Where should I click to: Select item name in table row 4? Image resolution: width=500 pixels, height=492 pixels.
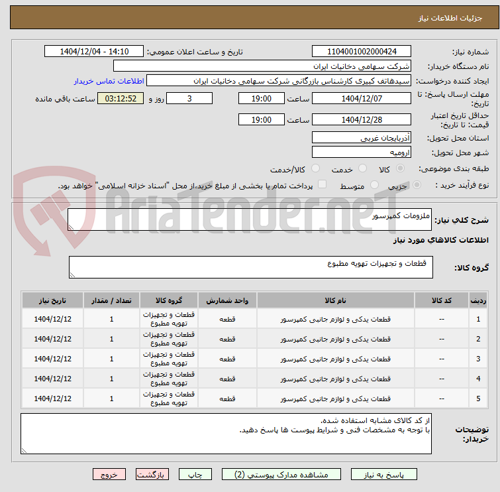click(336, 379)
